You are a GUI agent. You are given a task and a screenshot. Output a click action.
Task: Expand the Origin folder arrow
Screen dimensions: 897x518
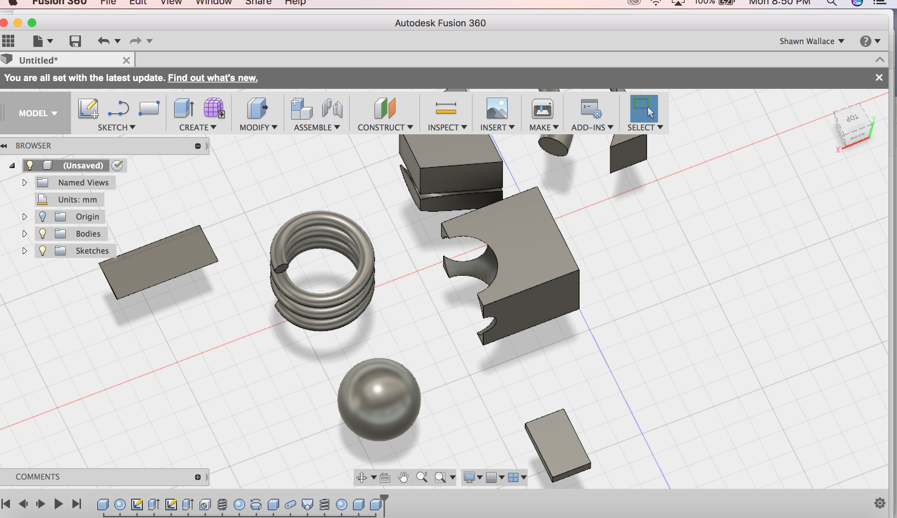point(25,217)
